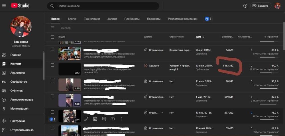
Task: Open visibility setting for 1 мар. 2015 video
Action: (x=154, y=97)
